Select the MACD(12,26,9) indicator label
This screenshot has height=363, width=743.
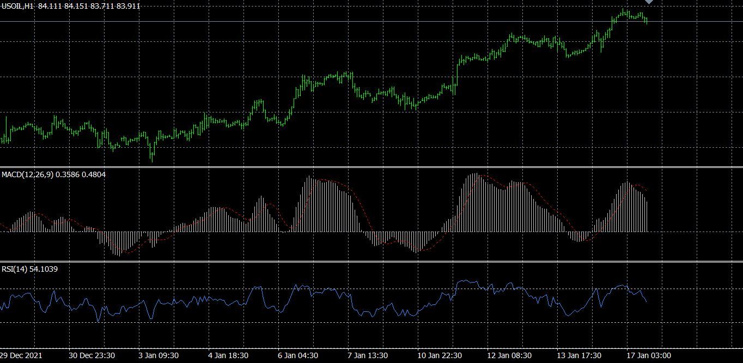tap(27, 174)
